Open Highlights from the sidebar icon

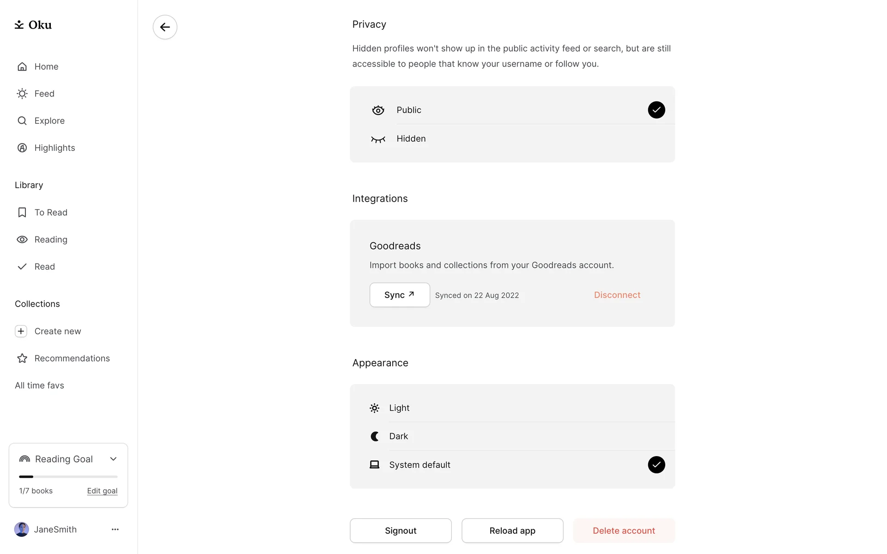click(22, 148)
